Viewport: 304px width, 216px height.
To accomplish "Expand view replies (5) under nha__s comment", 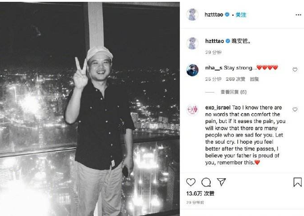I will click(x=234, y=92).
